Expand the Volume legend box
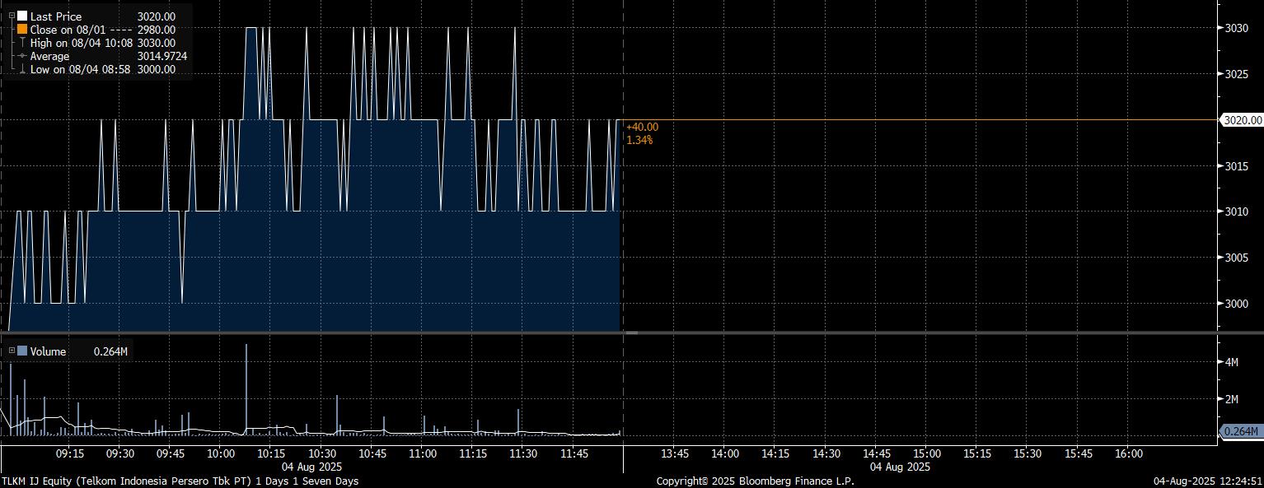Image resolution: width=1264 pixels, height=488 pixels. coord(12,351)
